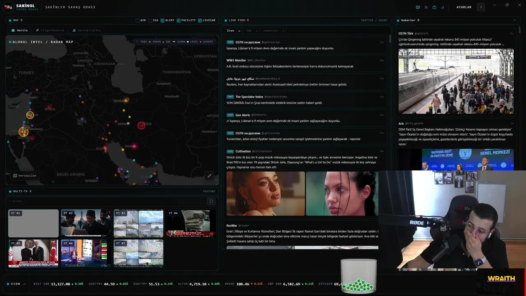Click the bar chart icon in the top toolbar
Viewport: 526px width, 296px height.
pyautogui.click(x=443, y=7)
